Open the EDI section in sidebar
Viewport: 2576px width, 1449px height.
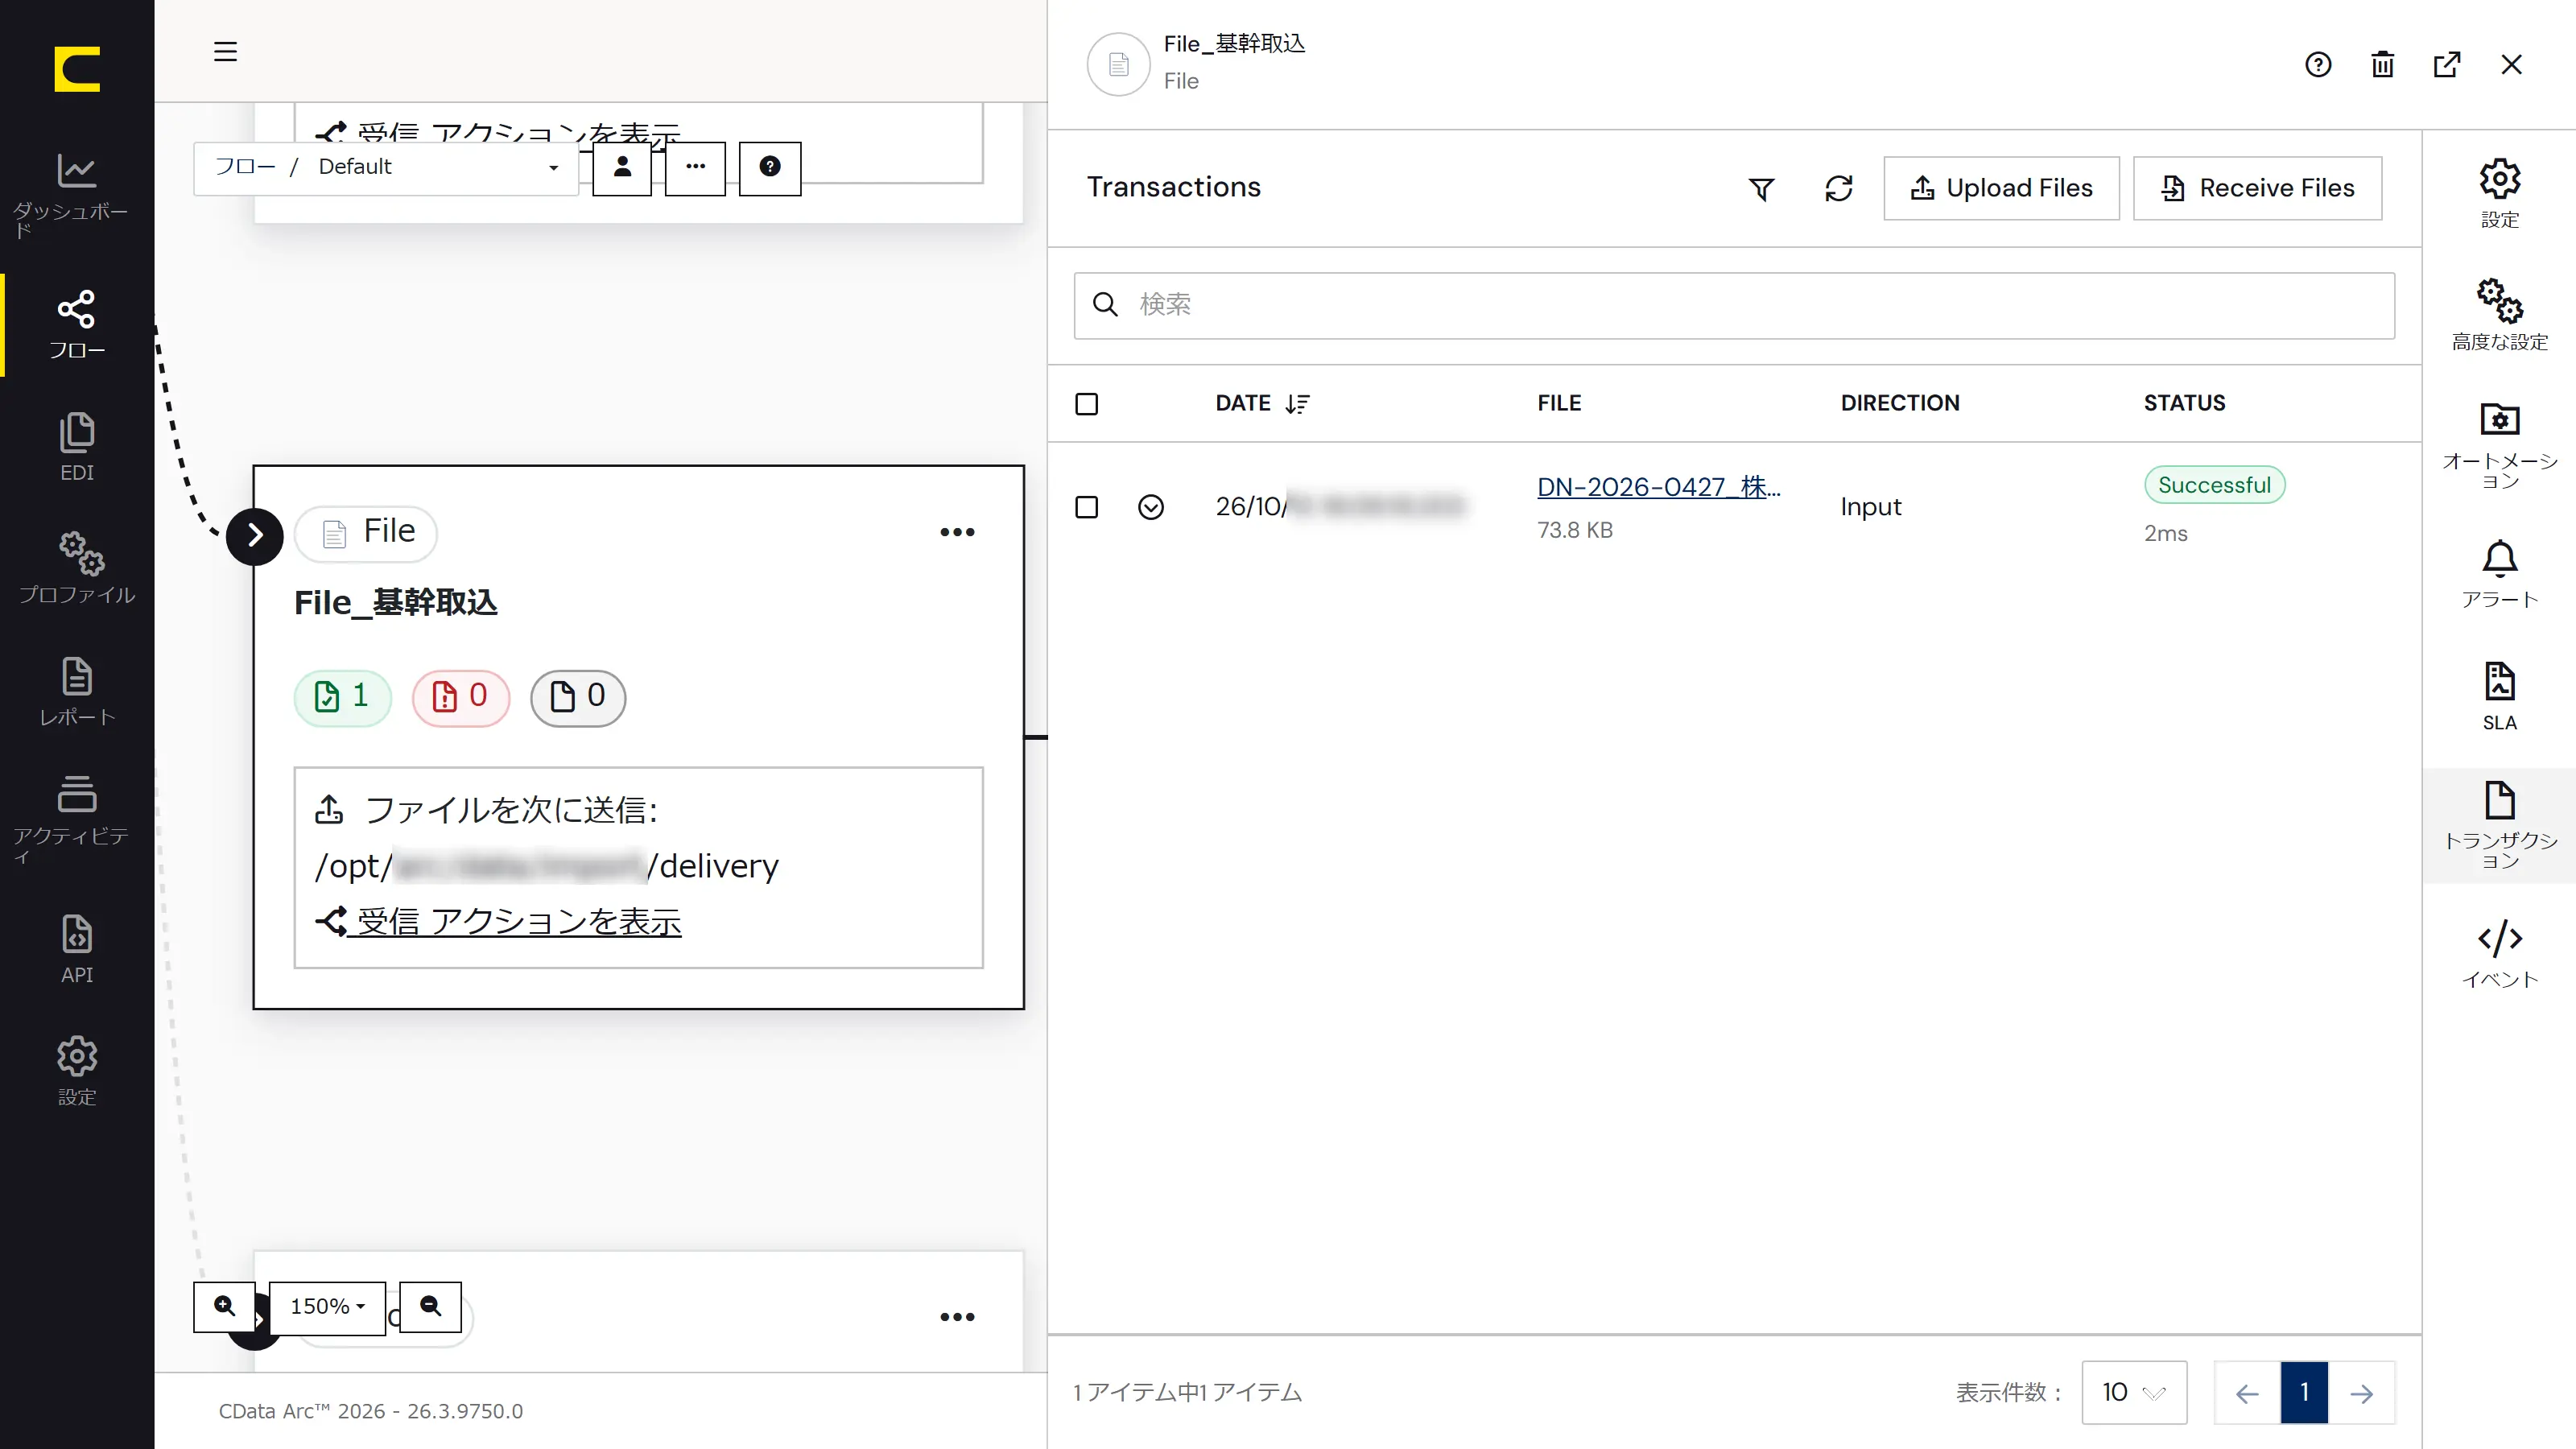tap(77, 447)
